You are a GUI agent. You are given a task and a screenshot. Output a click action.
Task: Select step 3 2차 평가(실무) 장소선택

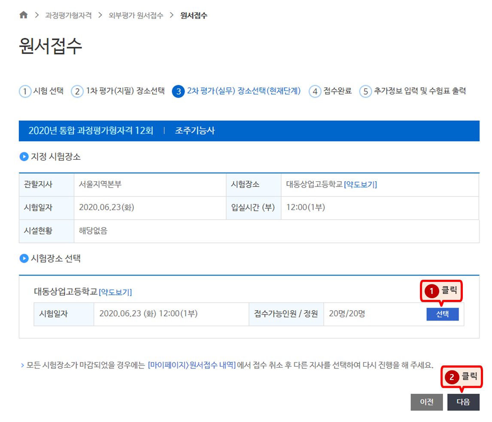click(237, 91)
